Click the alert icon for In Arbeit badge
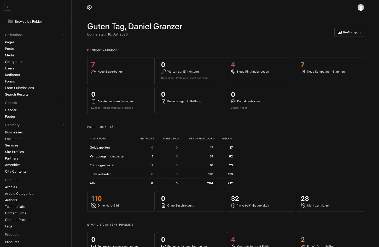 click(x=233, y=205)
